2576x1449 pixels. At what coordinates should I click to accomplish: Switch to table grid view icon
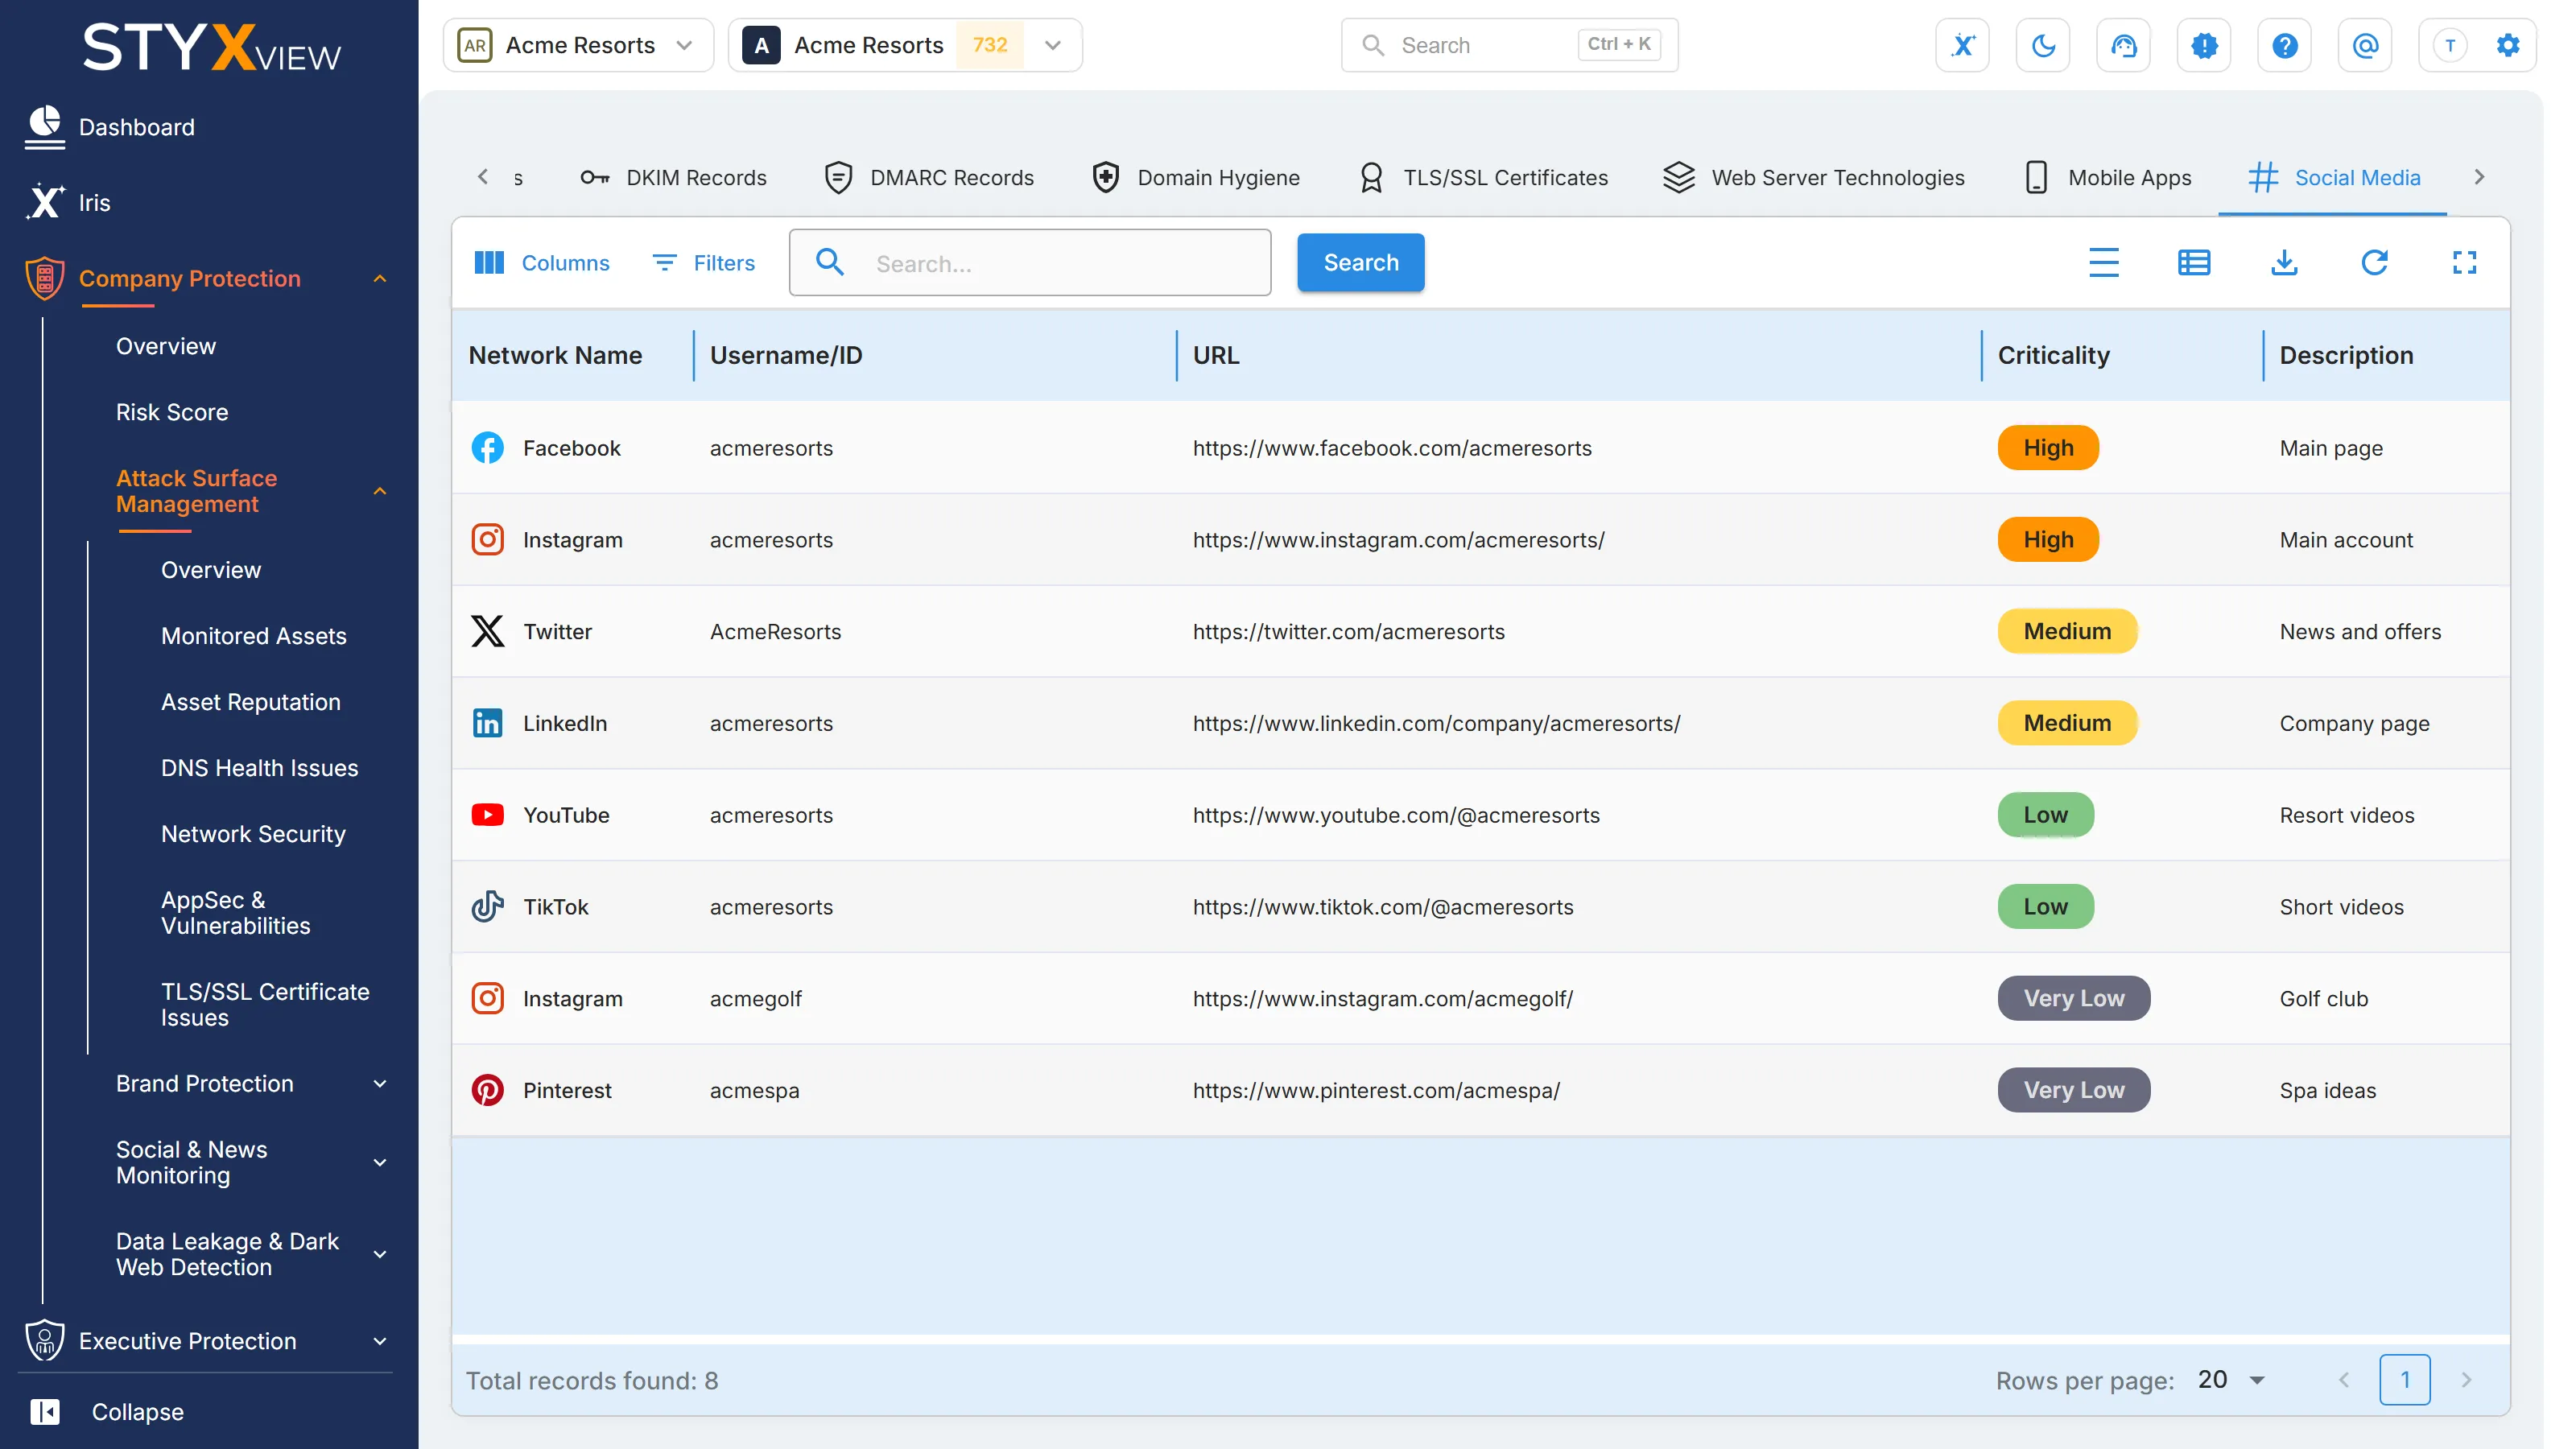click(x=2193, y=262)
